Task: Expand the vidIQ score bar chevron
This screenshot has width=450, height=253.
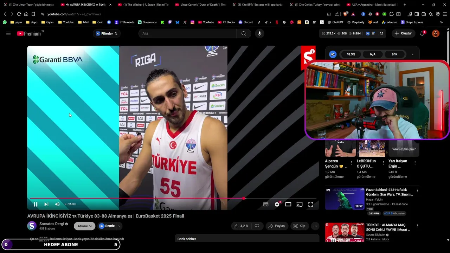Action: coord(412,54)
